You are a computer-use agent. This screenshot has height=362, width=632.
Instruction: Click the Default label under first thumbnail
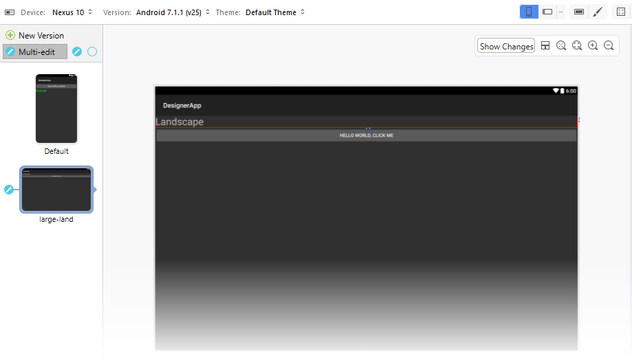point(56,151)
